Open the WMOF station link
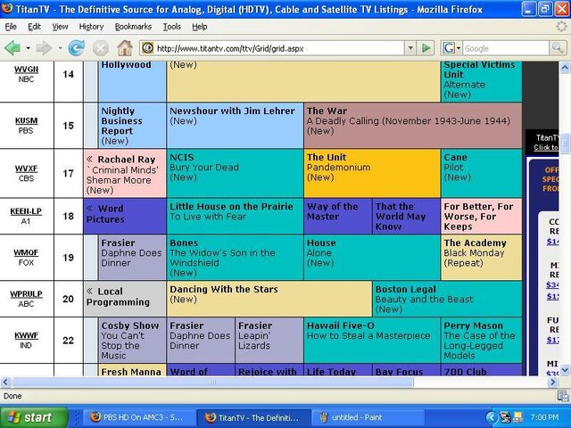571x428 pixels. (x=26, y=252)
